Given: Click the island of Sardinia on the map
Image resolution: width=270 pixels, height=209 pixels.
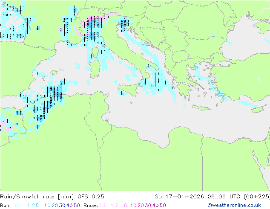Looking at the screenshot, I should [95, 69].
